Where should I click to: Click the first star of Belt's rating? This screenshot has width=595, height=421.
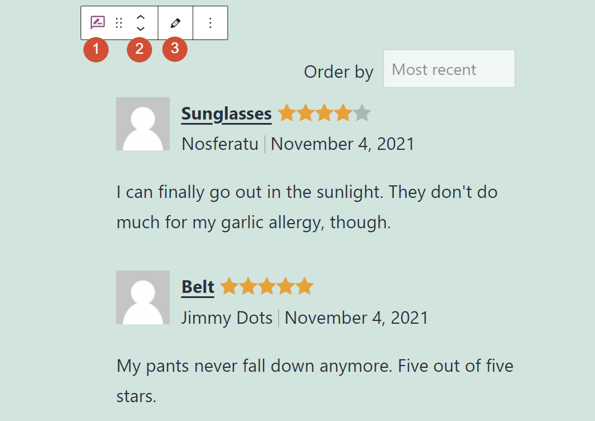(229, 286)
